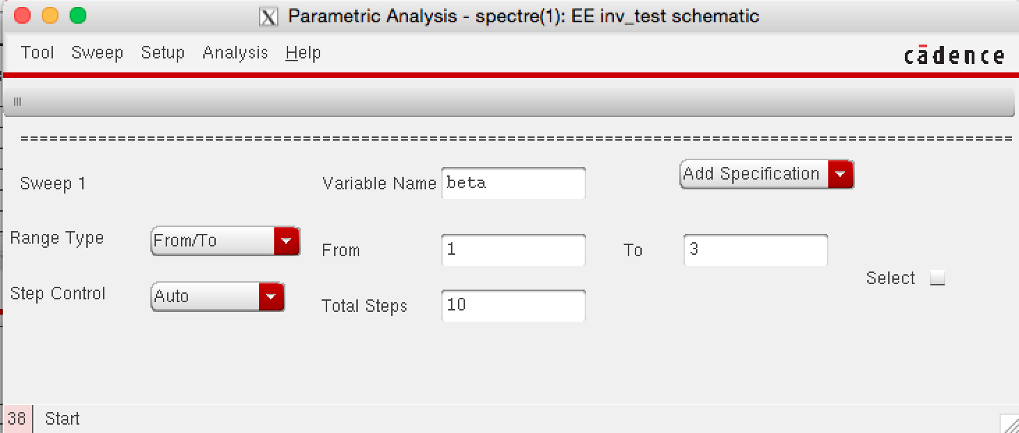Click the Cadence logo
This screenshot has width=1019, height=433.
[954, 55]
